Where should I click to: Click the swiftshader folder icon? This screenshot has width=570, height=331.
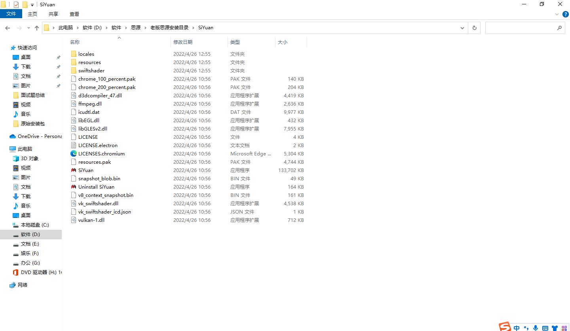[73, 70]
